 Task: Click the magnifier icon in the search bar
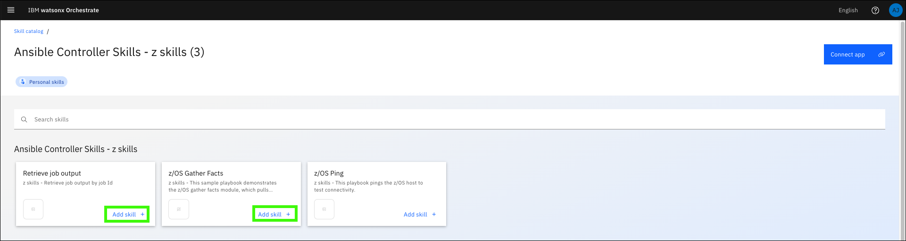(24, 120)
